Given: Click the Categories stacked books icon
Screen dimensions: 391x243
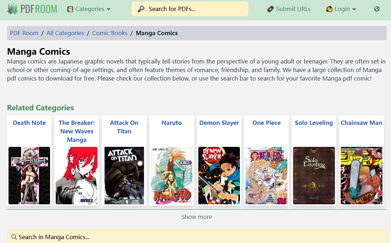Looking at the screenshot, I should coord(70,9).
